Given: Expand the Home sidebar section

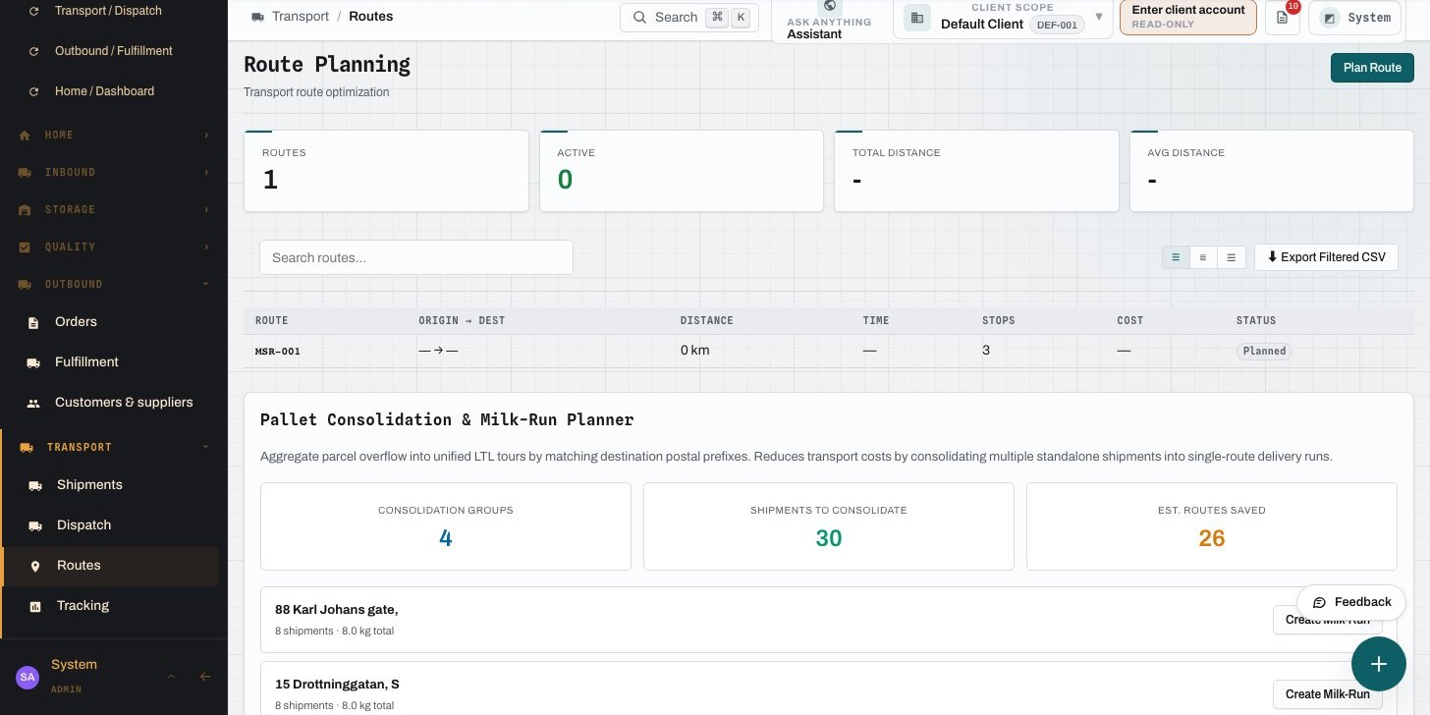Looking at the screenshot, I should coord(206,136).
